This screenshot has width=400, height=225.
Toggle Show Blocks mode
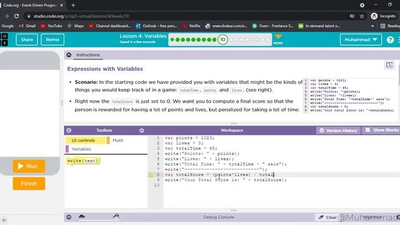click(382, 130)
